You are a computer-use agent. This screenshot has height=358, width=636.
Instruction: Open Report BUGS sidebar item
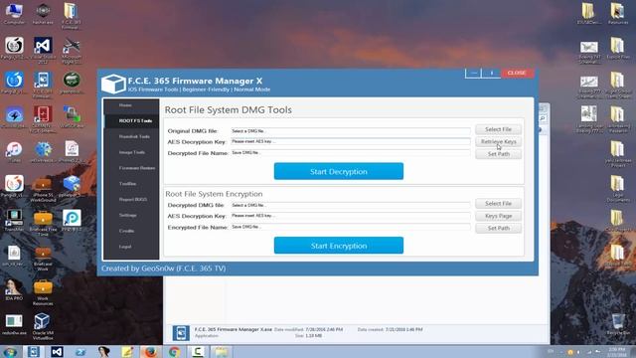(131, 200)
